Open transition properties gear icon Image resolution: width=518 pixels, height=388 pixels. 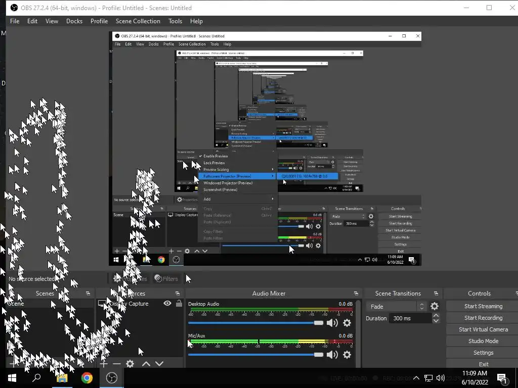[x=435, y=307]
